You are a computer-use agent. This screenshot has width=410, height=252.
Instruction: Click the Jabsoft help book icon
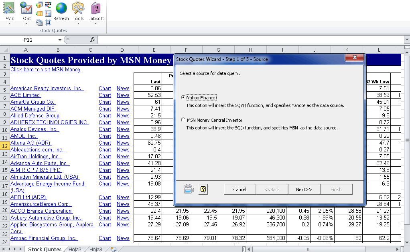tap(96, 8)
